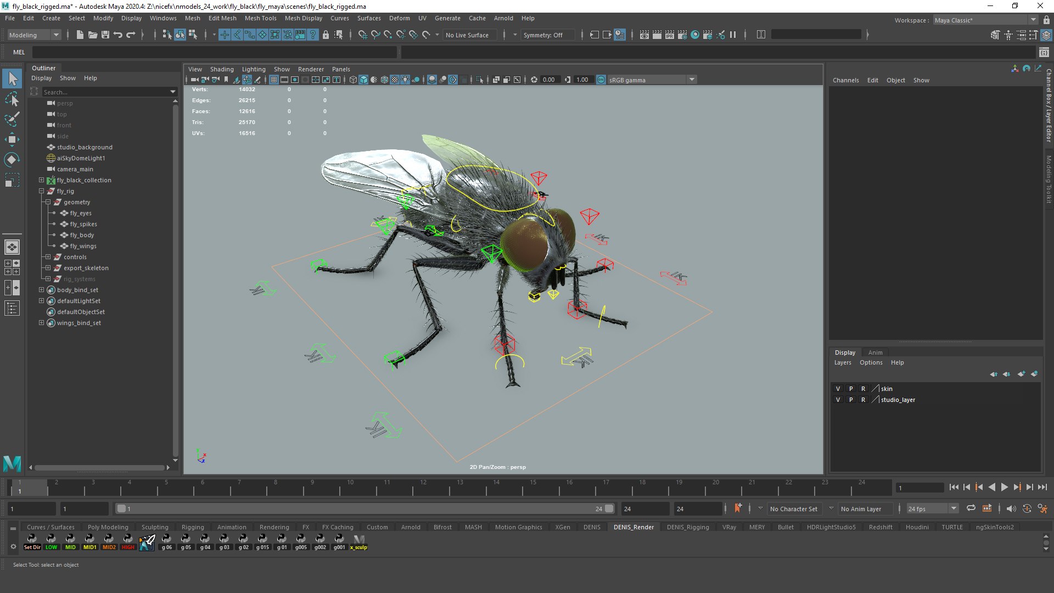Screen dimensions: 1054x593
Task: Open a scene with folder icon
Action: pyautogui.click(x=93, y=35)
